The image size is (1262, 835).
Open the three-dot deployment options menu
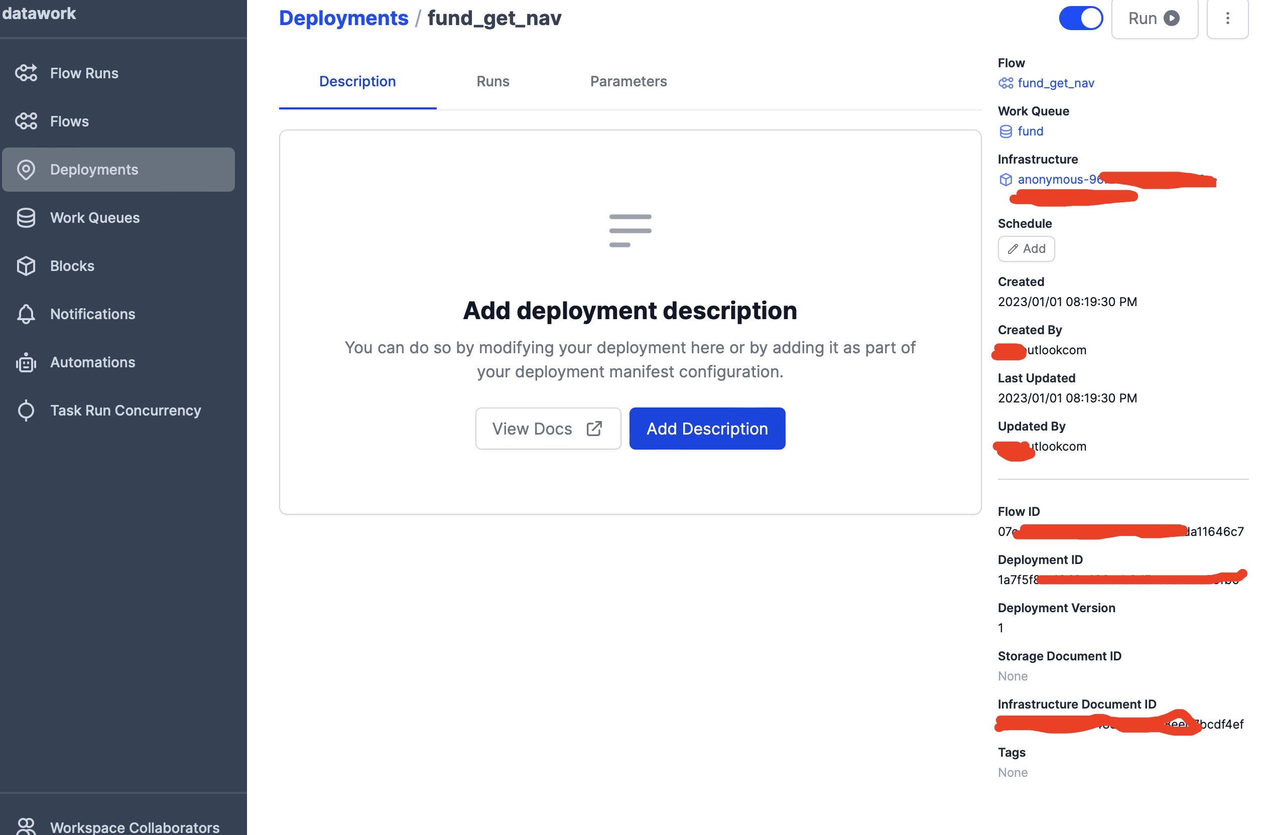click(1227, 19)
